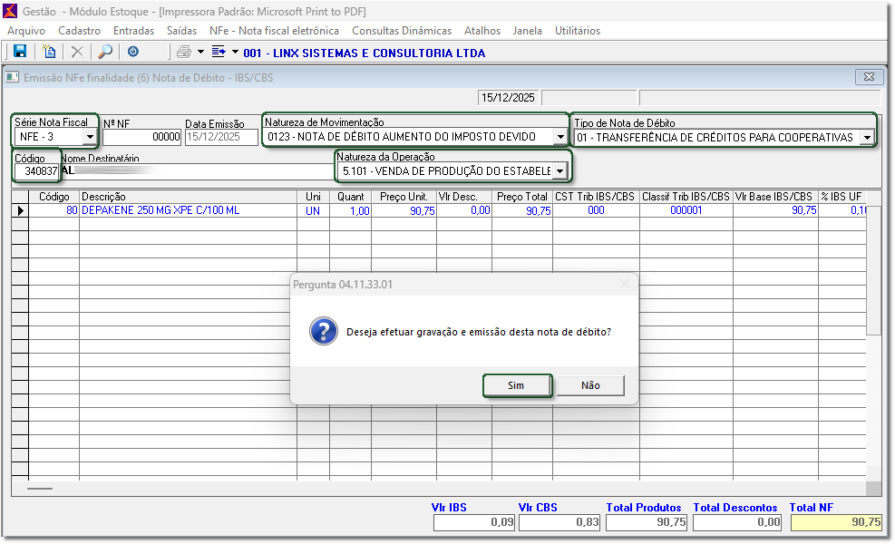Expand Natureza da Operação dropdown

click(x=560, y=171)
